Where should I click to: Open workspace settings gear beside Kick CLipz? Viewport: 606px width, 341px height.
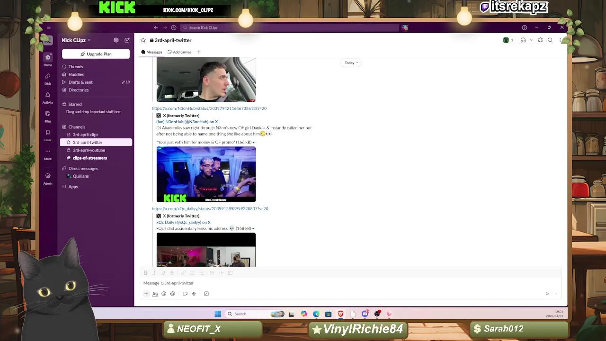coord(116,40)
